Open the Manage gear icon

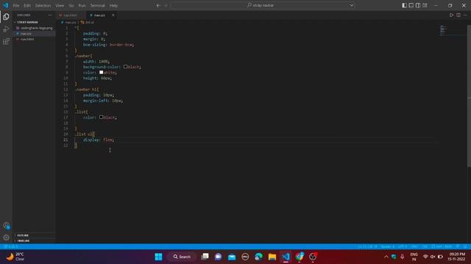tap(6, 238)
